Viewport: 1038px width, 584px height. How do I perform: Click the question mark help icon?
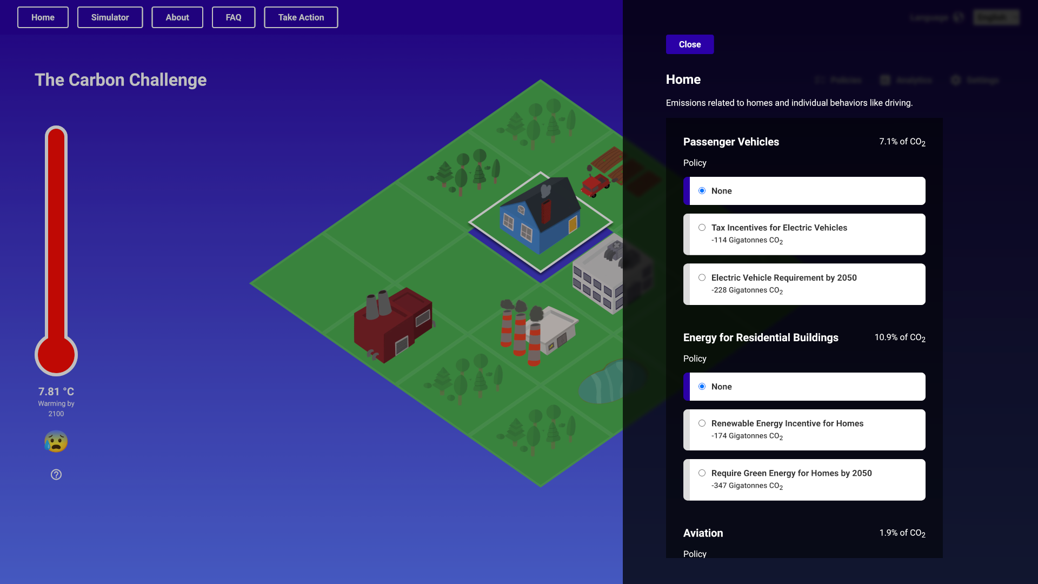click(56, 475)
